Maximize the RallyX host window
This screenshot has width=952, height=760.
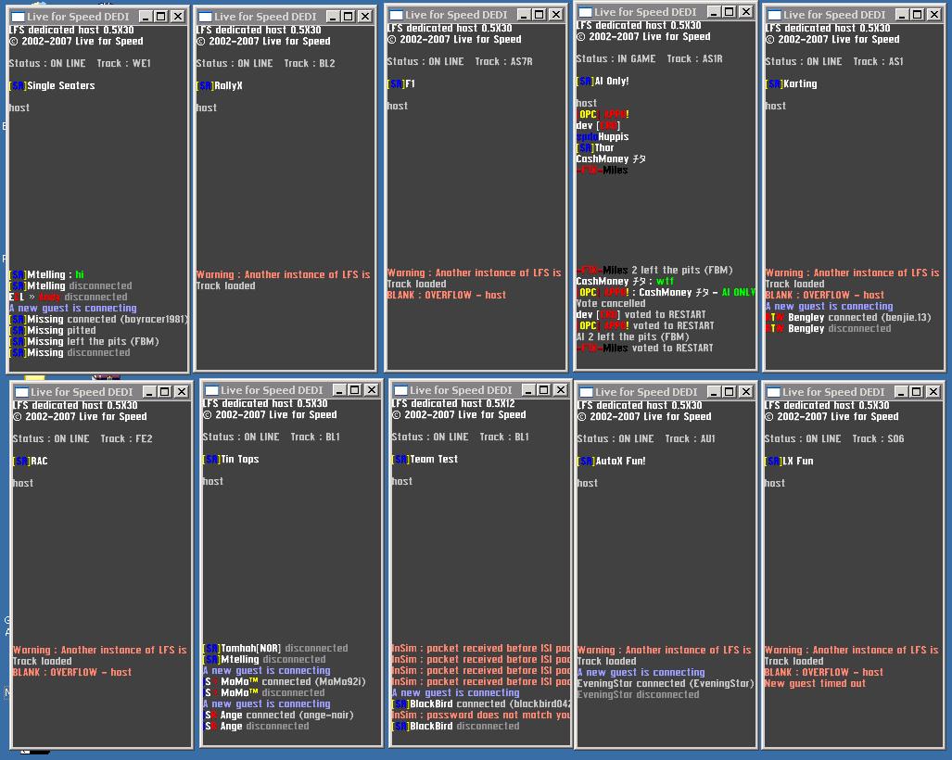[x=349, y=17]
